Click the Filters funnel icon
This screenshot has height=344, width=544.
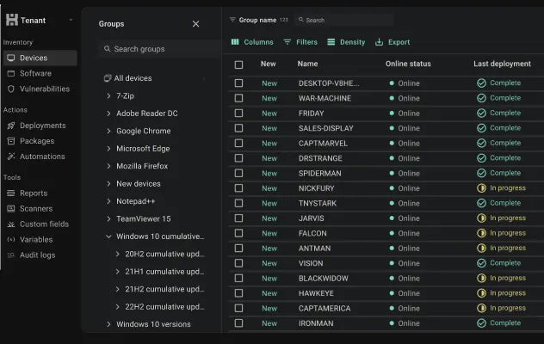point(287,42)
